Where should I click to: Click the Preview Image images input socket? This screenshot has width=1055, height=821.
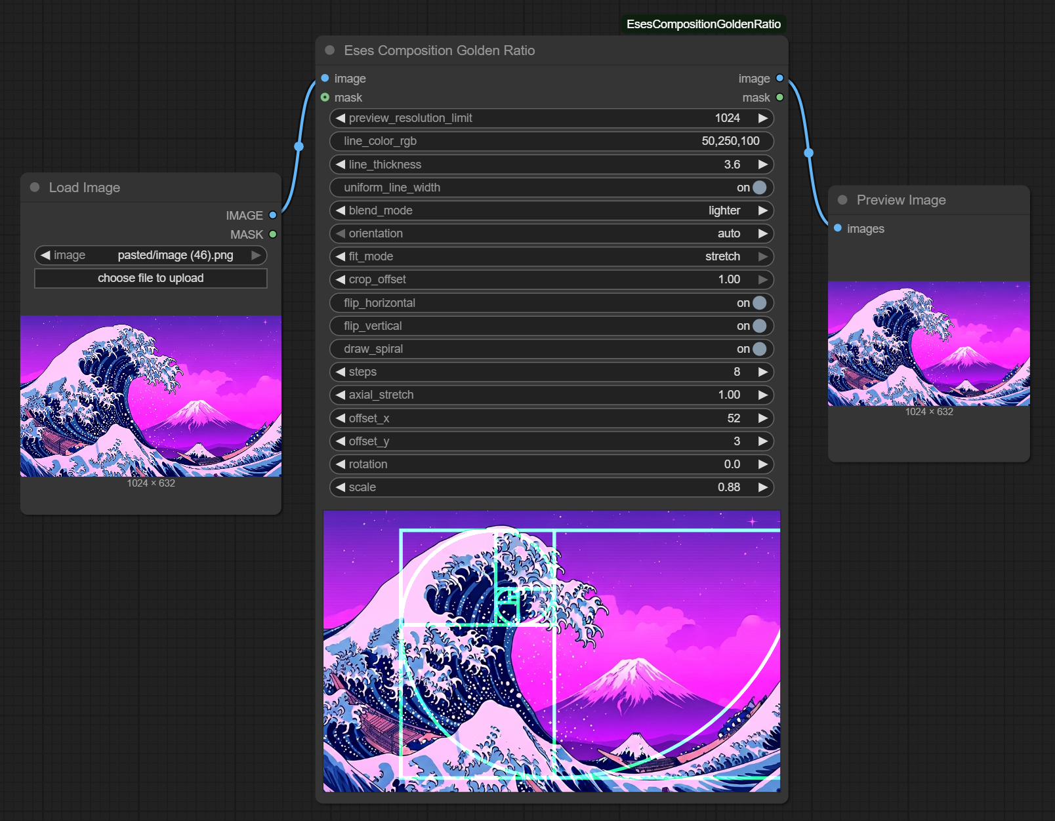pos(838,228)
